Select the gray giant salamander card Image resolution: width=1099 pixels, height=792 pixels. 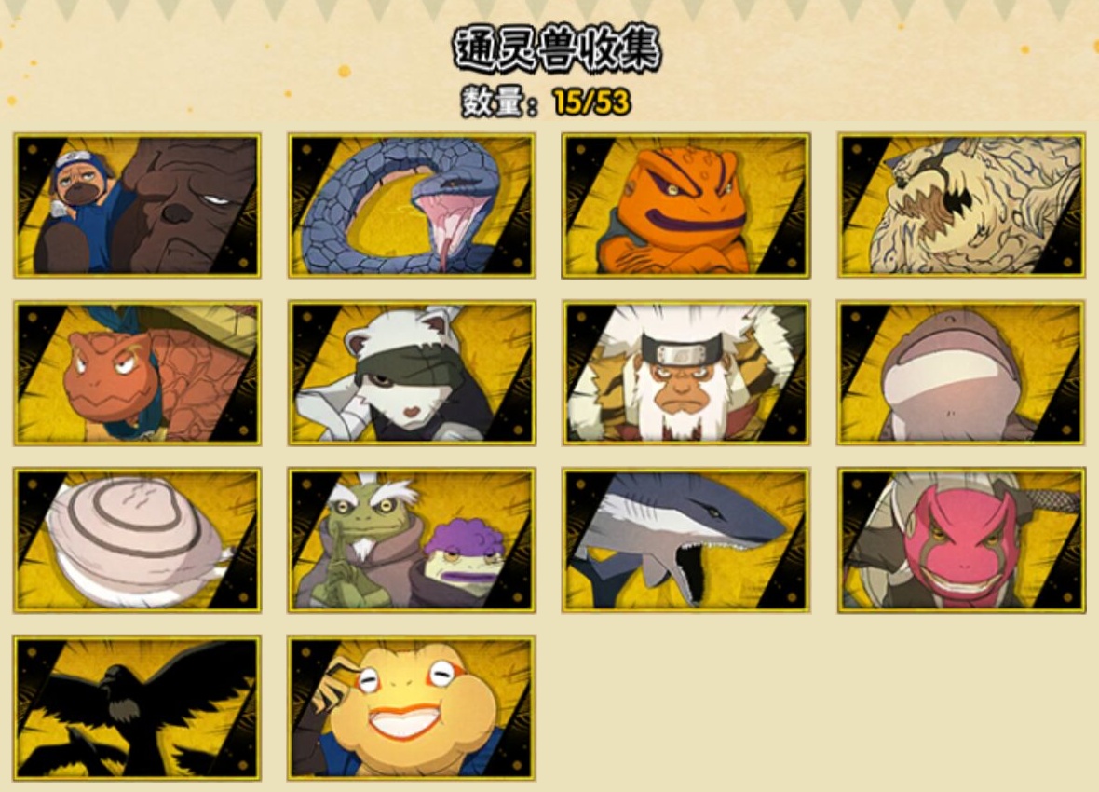point(961,374)
